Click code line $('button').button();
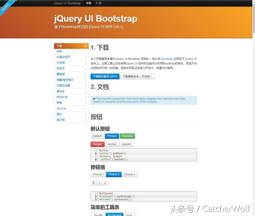 coord(111,153)
